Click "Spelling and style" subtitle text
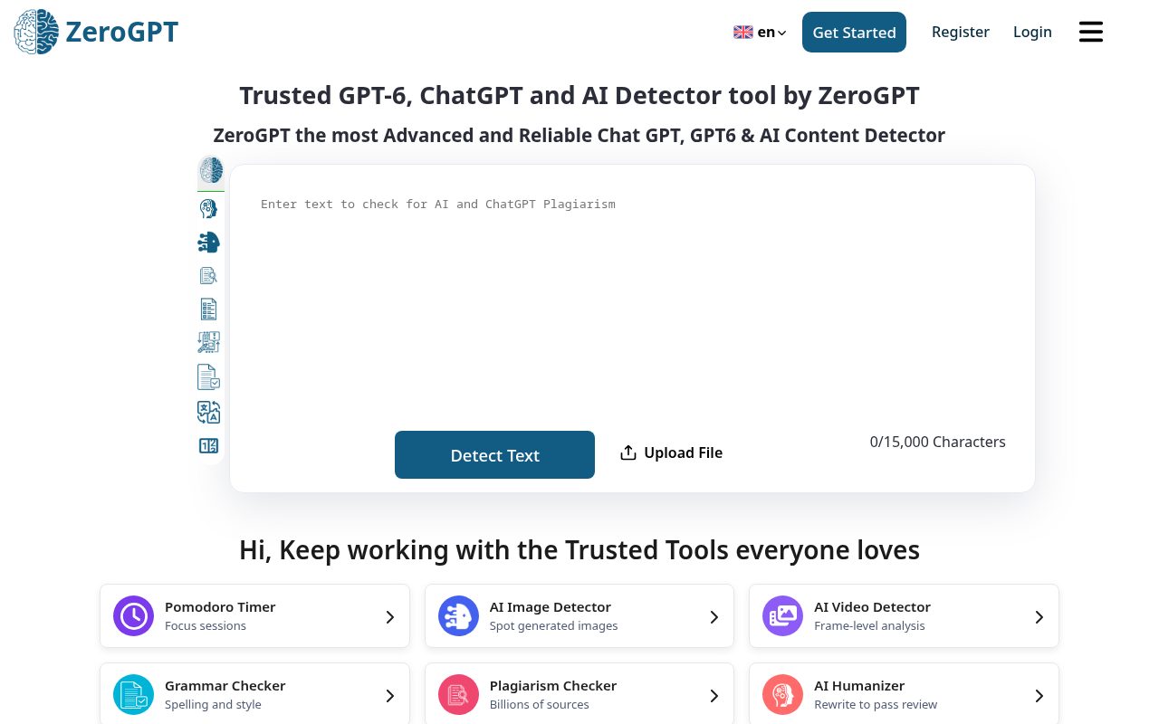This screenshot has width=1159, height=724. tap(213, 705)
